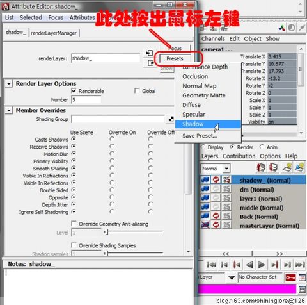
Task: Click the load attributes icon beside renderLayer field
Action: click(x=149, y=53)
